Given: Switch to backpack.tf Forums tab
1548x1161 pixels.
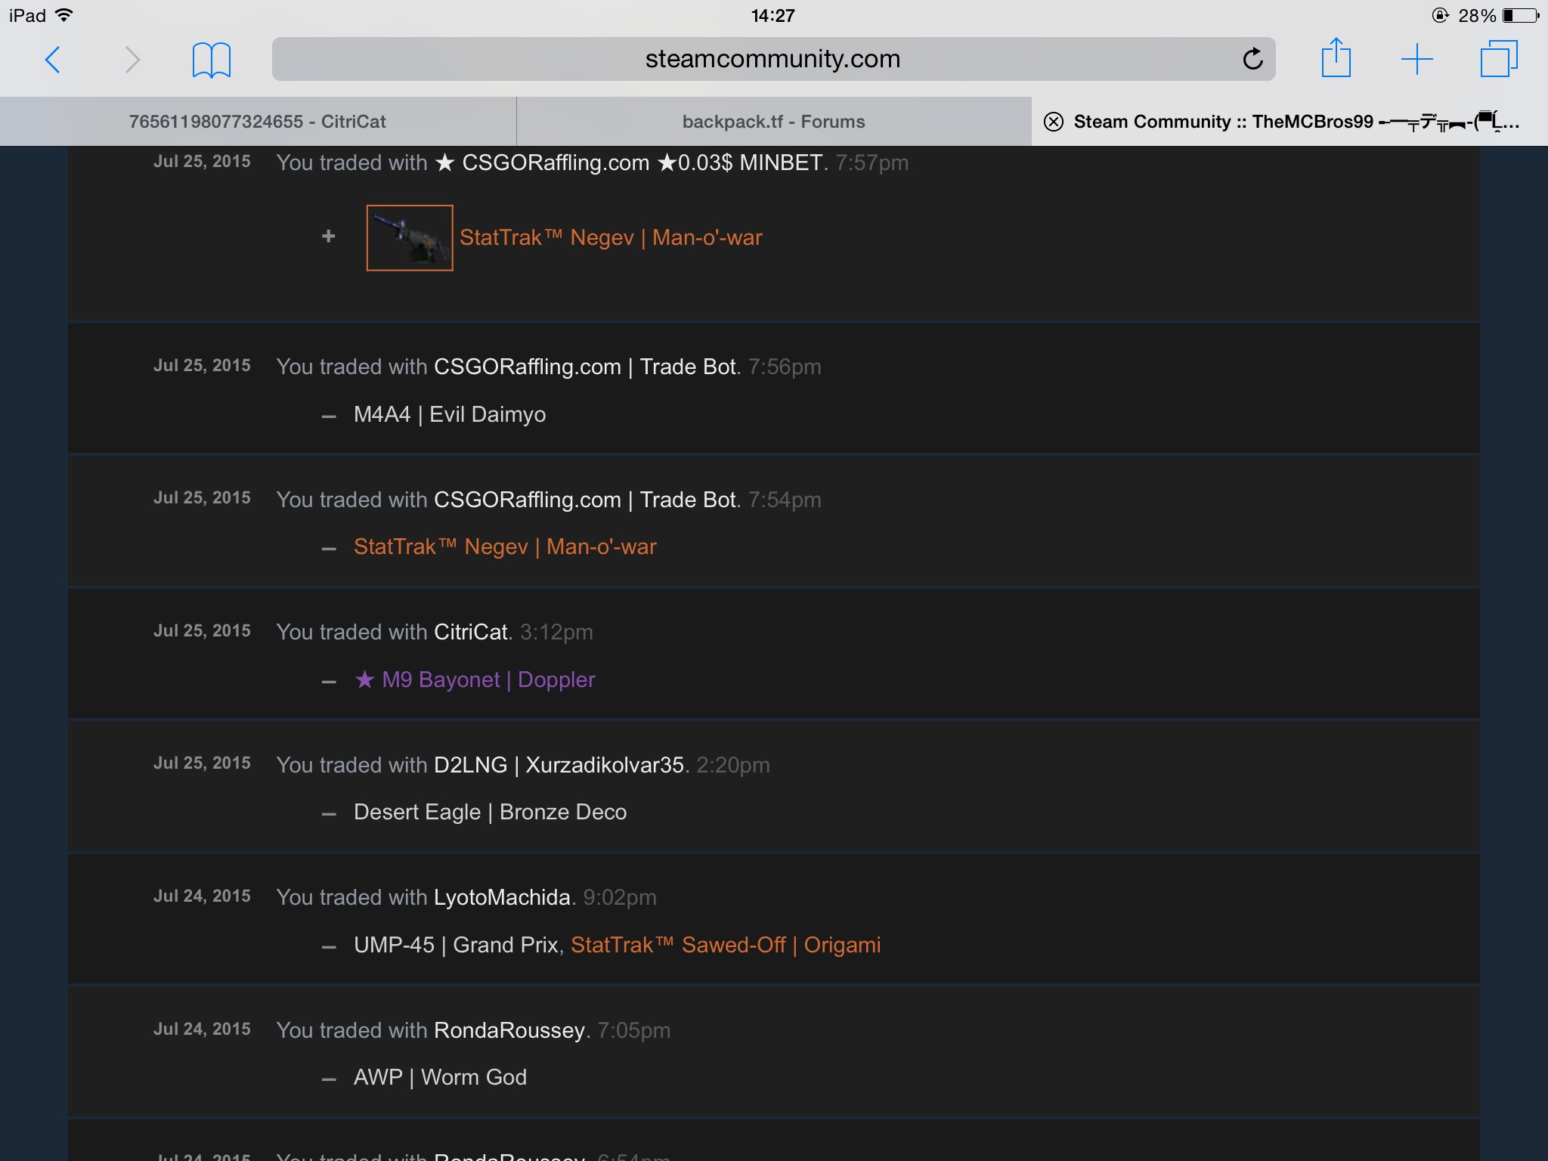Looking at the screenshot, I should [x=773, y=122].
